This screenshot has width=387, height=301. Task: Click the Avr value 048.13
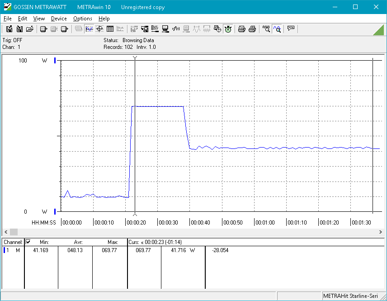coord(75,250)
